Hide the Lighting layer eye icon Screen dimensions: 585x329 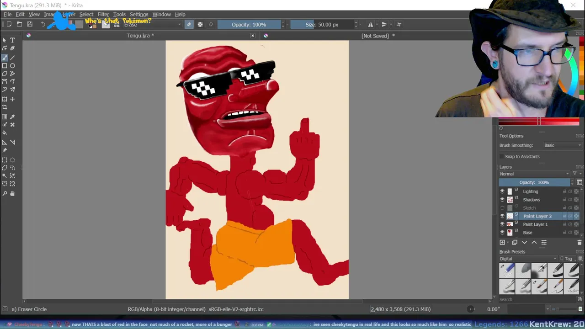pos(502,191)
